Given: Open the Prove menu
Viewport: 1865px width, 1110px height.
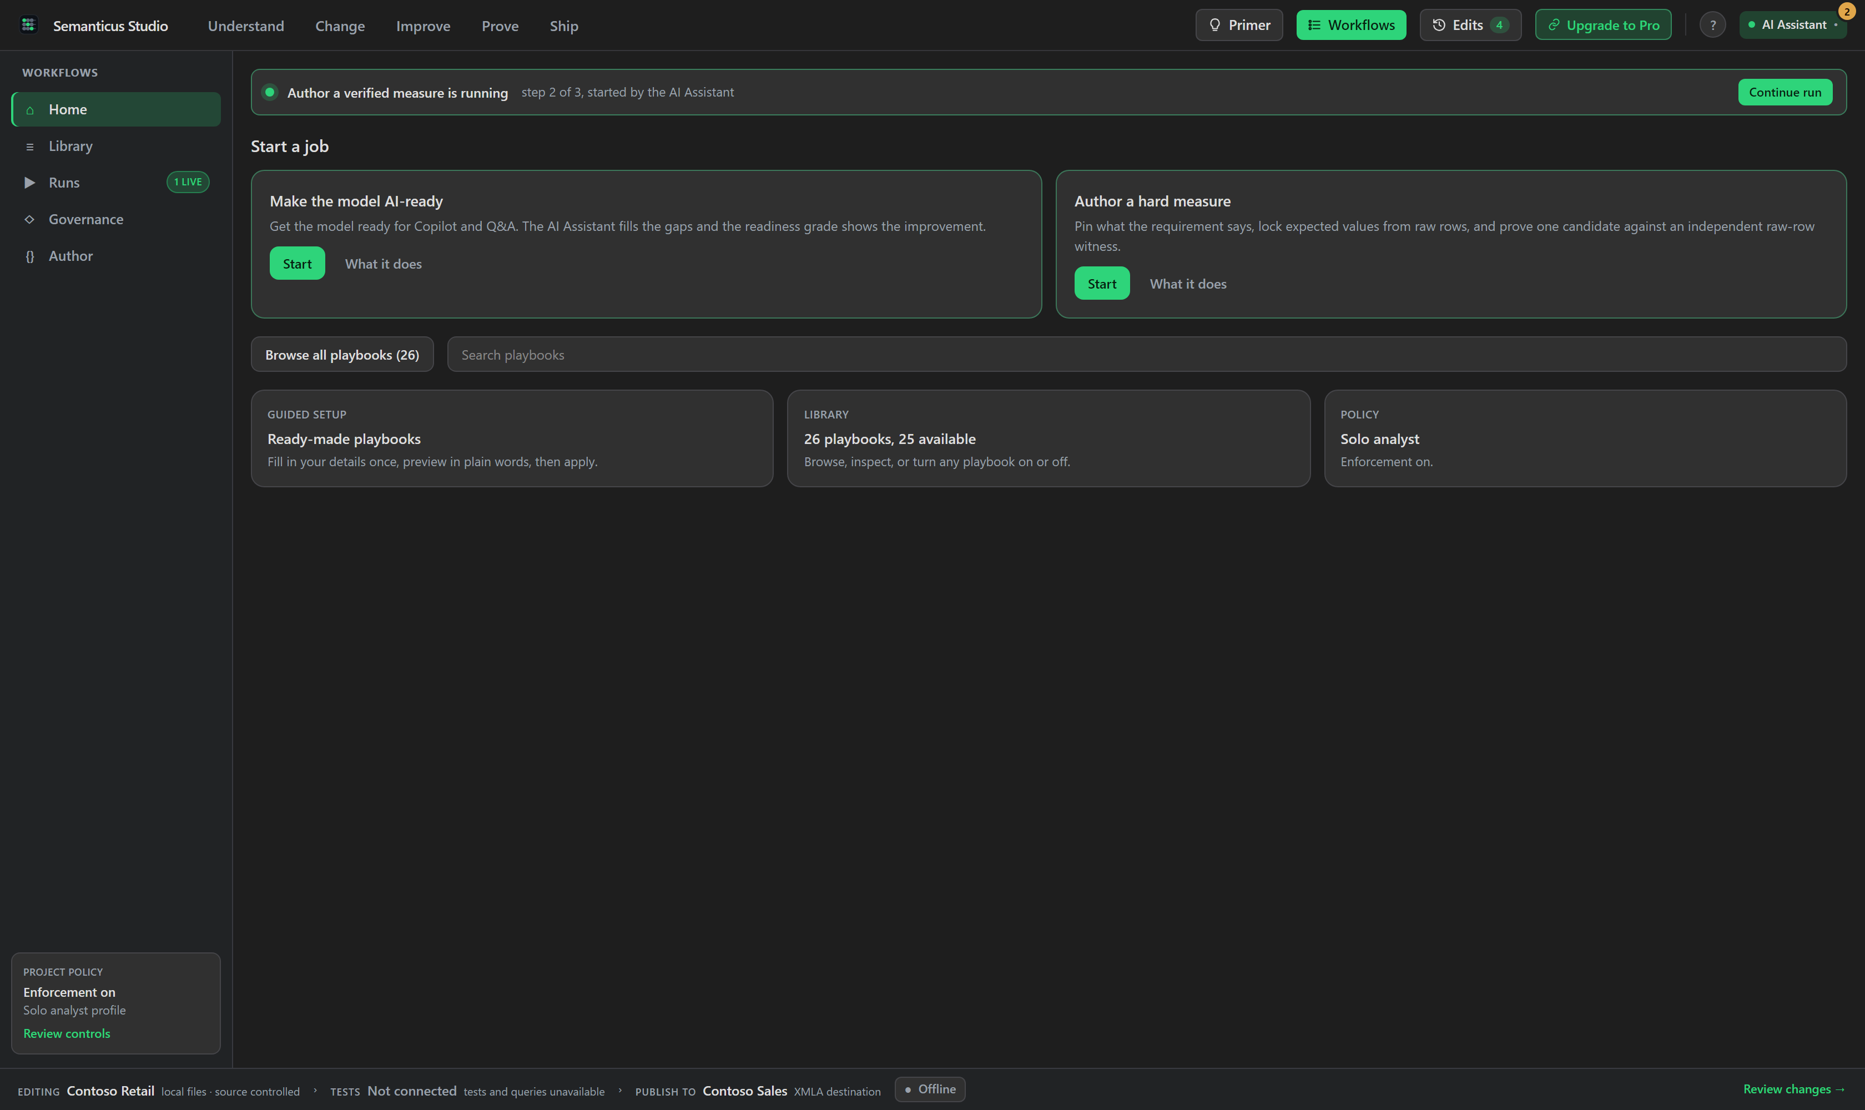Looking at the screenshot, I should (x=501, y=26).
